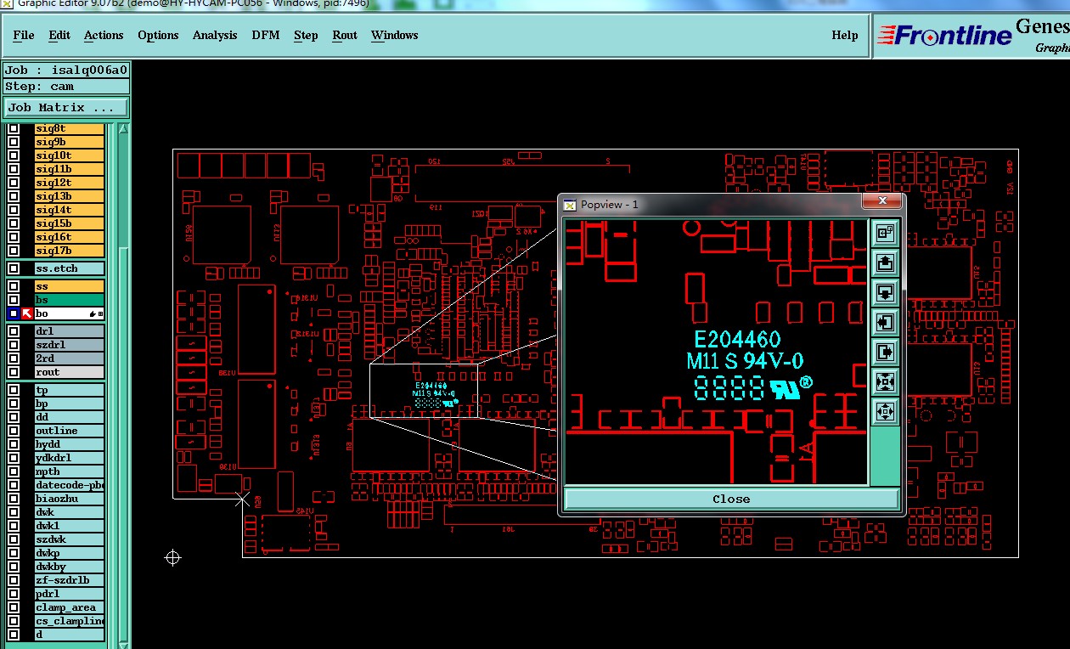Screen dimensions: 1070x649
Task: Click the small grid icon on bo layer
Action: click(100, 314)
